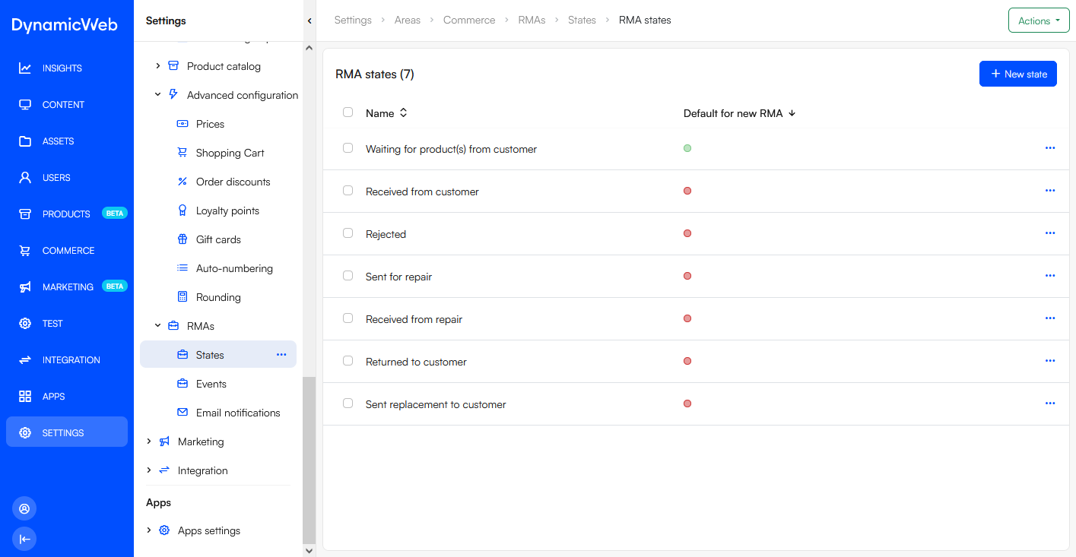
Task: Go to Areas breadcrumb link
Action: (408, 21)
